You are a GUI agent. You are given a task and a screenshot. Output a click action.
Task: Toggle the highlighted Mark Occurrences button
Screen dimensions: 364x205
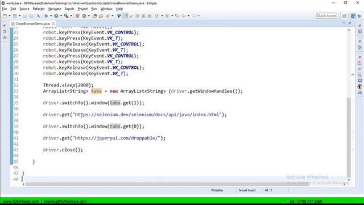125,16
